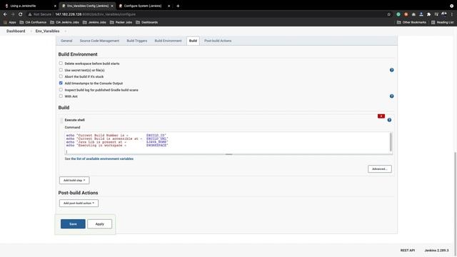Toggle the With Ant checkbox
The width and height of the screenshot is (457, 257).
(61, 96)
